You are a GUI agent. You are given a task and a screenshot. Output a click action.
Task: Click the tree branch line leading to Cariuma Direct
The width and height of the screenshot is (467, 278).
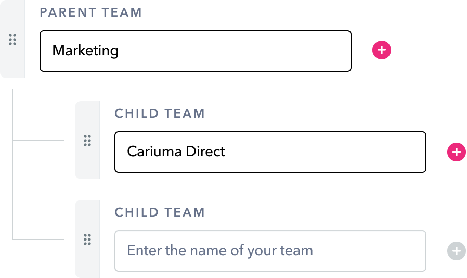(x=39, y=141)
